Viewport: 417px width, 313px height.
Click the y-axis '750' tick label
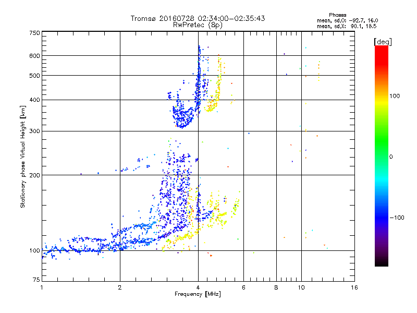(34, 33)
